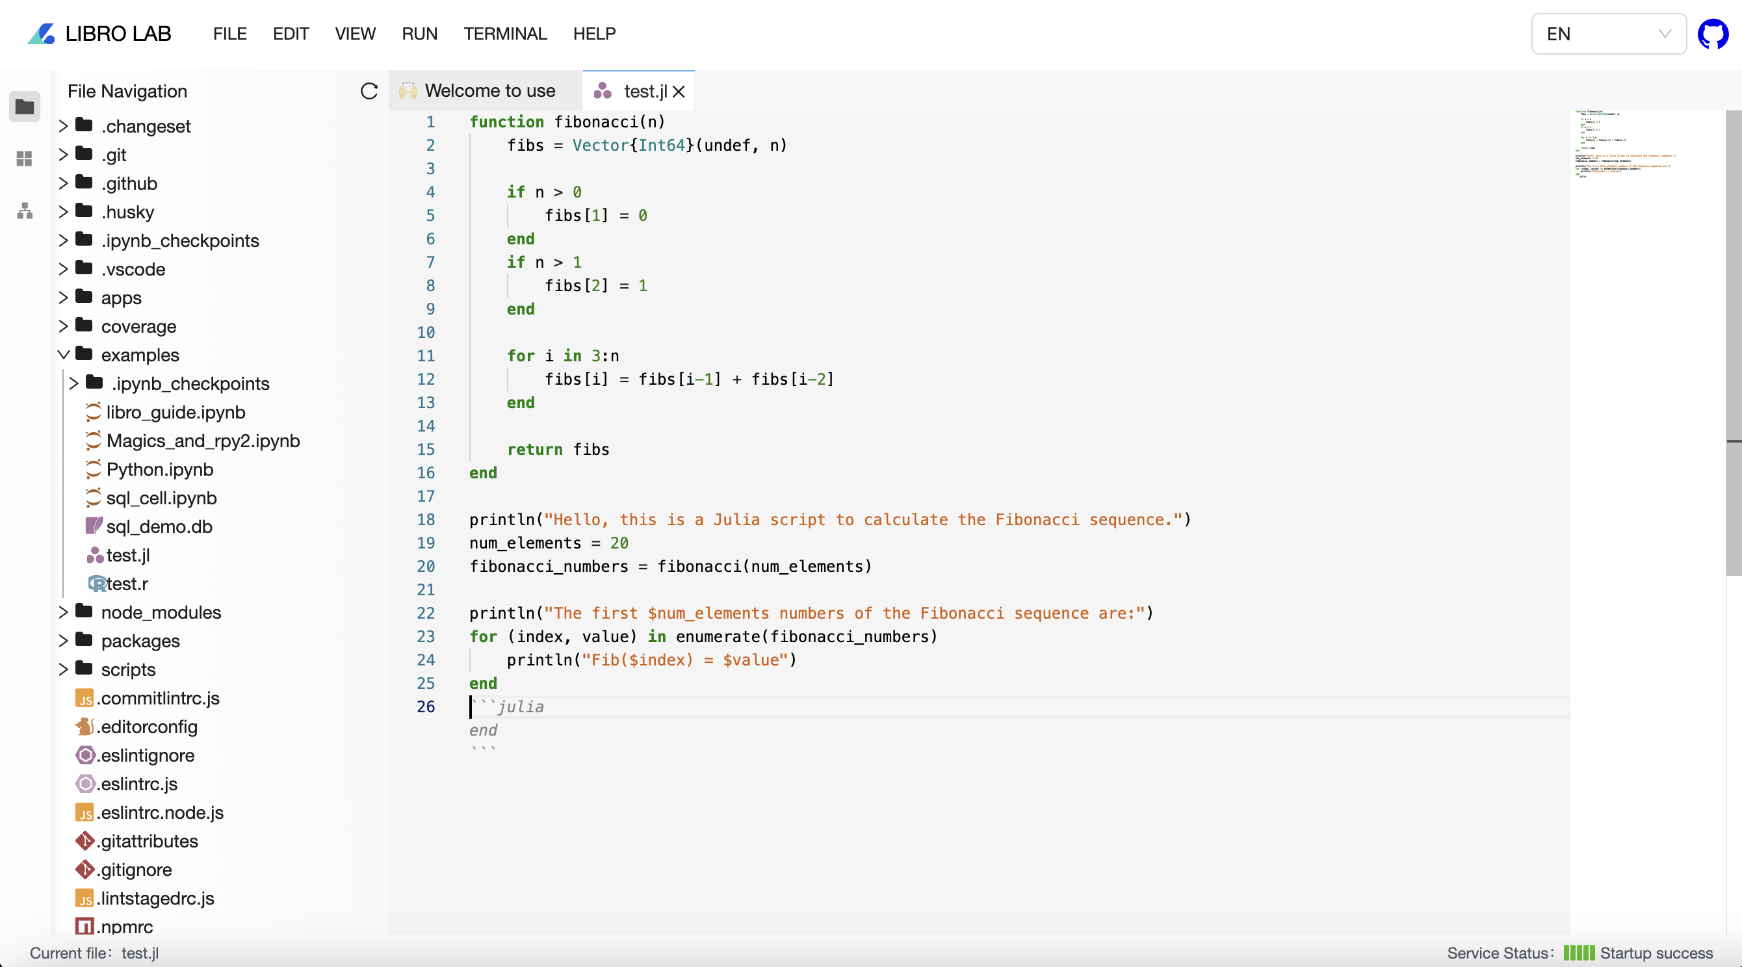The height and width of the screenshot is (967, 1742).
Task: Click the test.jl file icon in tabs
Action: click(x=604, y=90)
